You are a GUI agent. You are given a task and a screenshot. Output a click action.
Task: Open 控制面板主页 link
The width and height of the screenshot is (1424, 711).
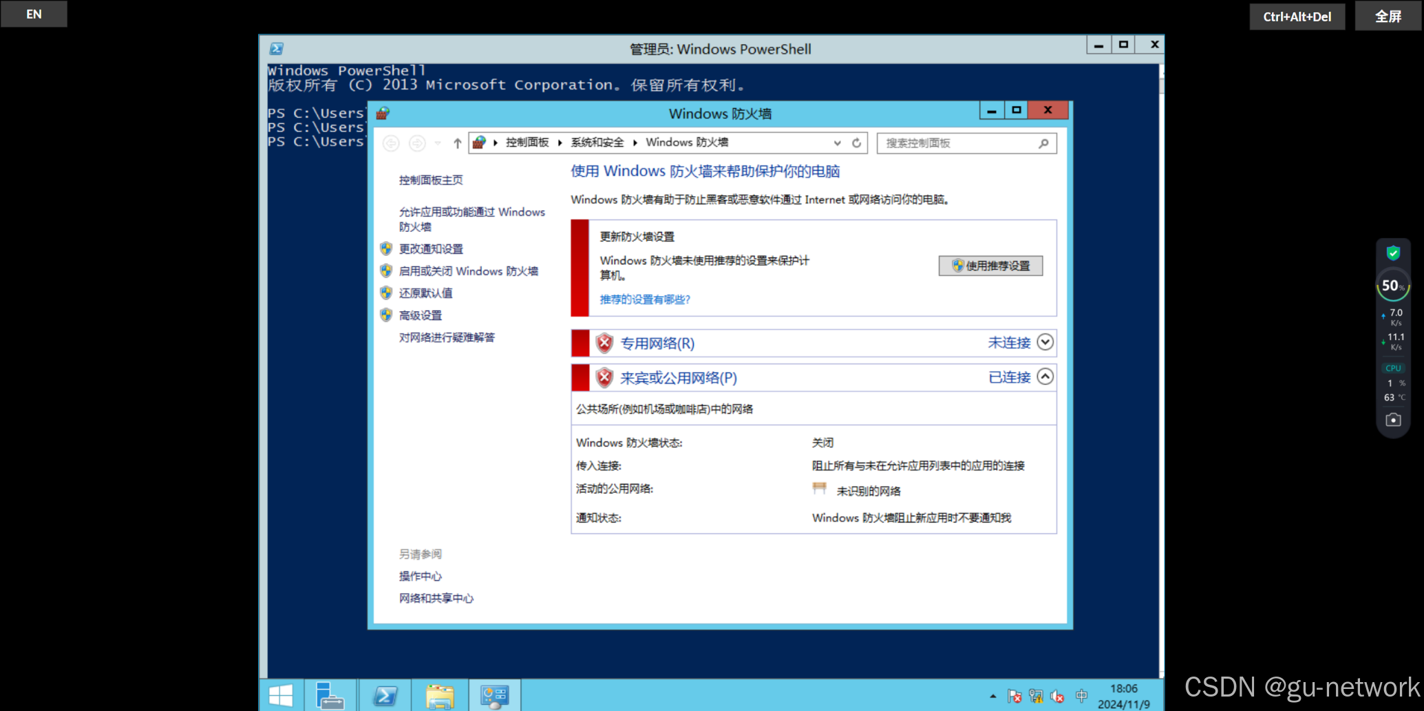[431, 180]
